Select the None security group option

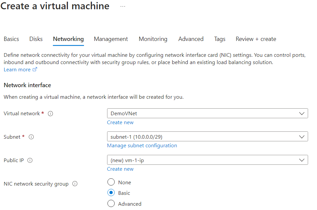pos(111,182)
